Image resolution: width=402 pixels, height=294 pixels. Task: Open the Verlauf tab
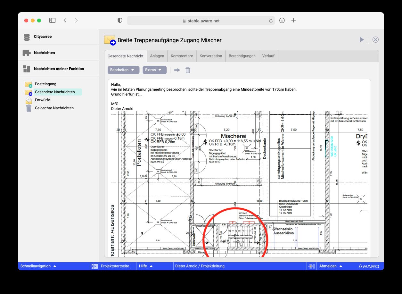click(268, 56)
